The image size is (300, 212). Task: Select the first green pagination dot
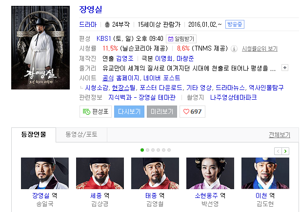142,150
